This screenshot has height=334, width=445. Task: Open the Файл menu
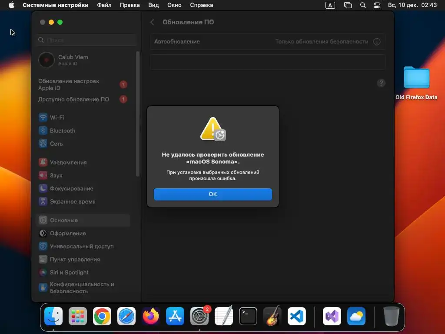point(104,5)
